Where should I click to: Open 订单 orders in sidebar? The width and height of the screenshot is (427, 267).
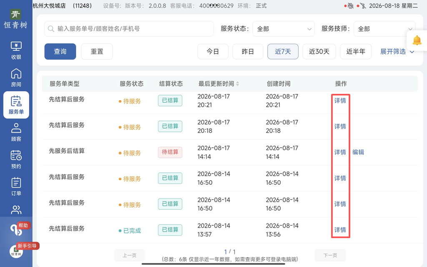coord(16,186)
